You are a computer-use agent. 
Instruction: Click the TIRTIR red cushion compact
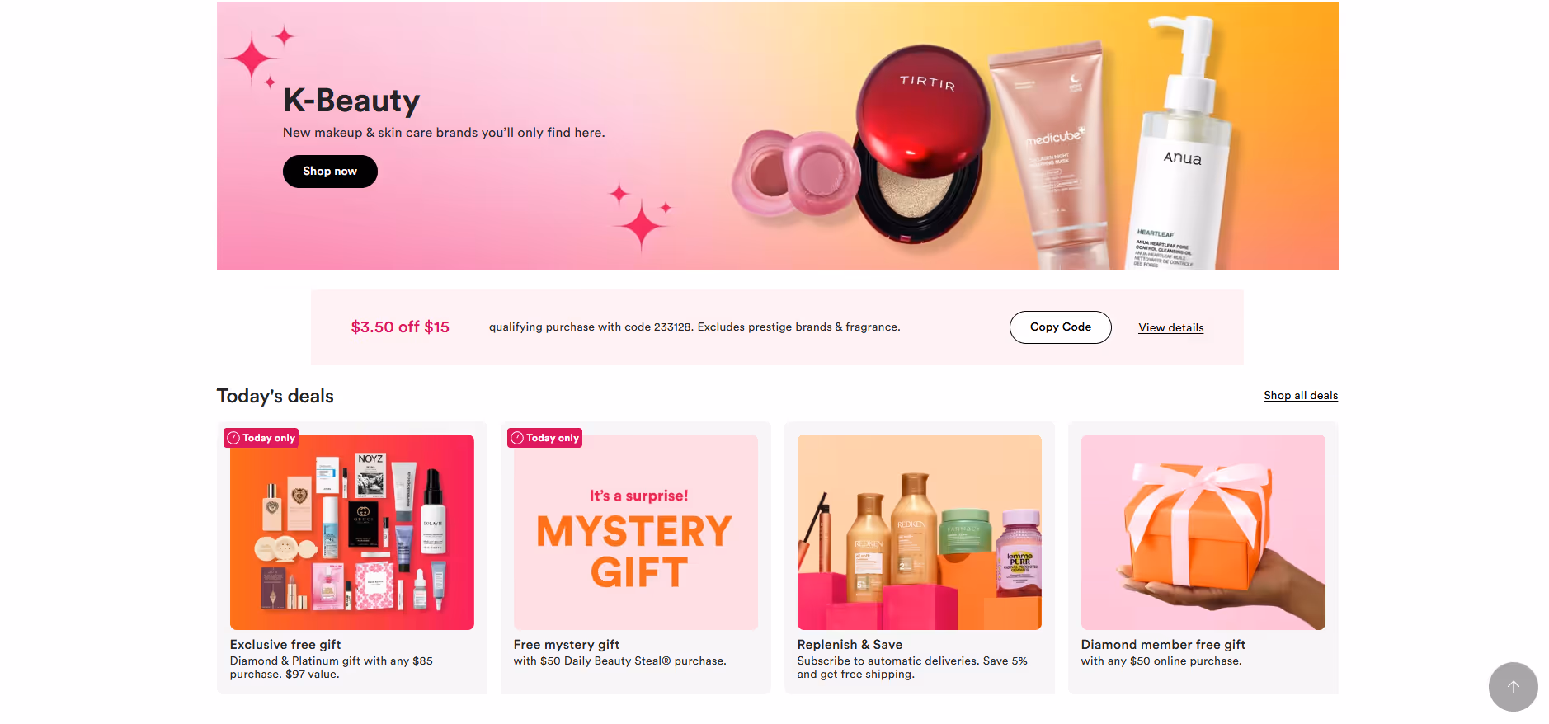[920, 144]
